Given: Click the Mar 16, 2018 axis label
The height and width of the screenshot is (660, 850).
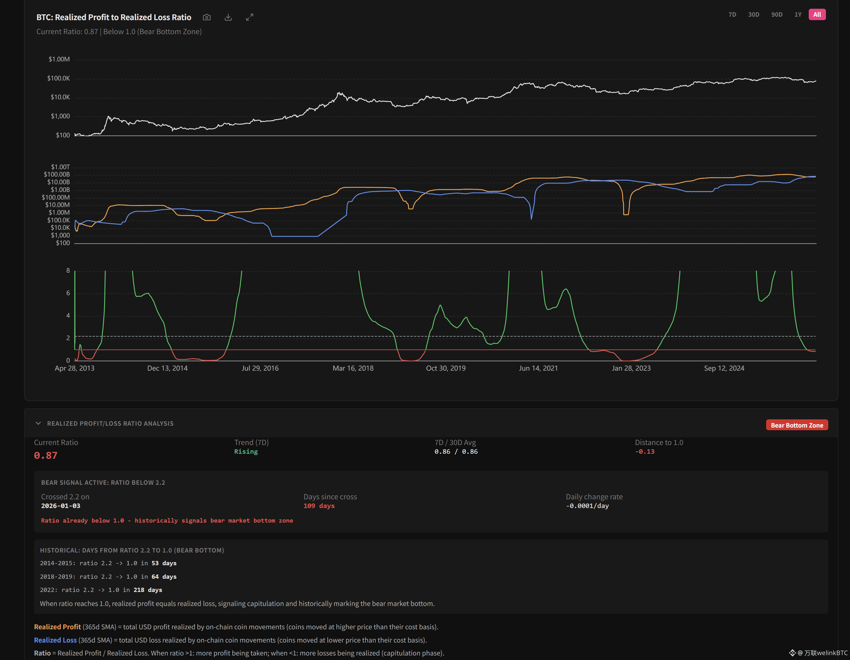Looking at the screenshot, I should [353, 368].
